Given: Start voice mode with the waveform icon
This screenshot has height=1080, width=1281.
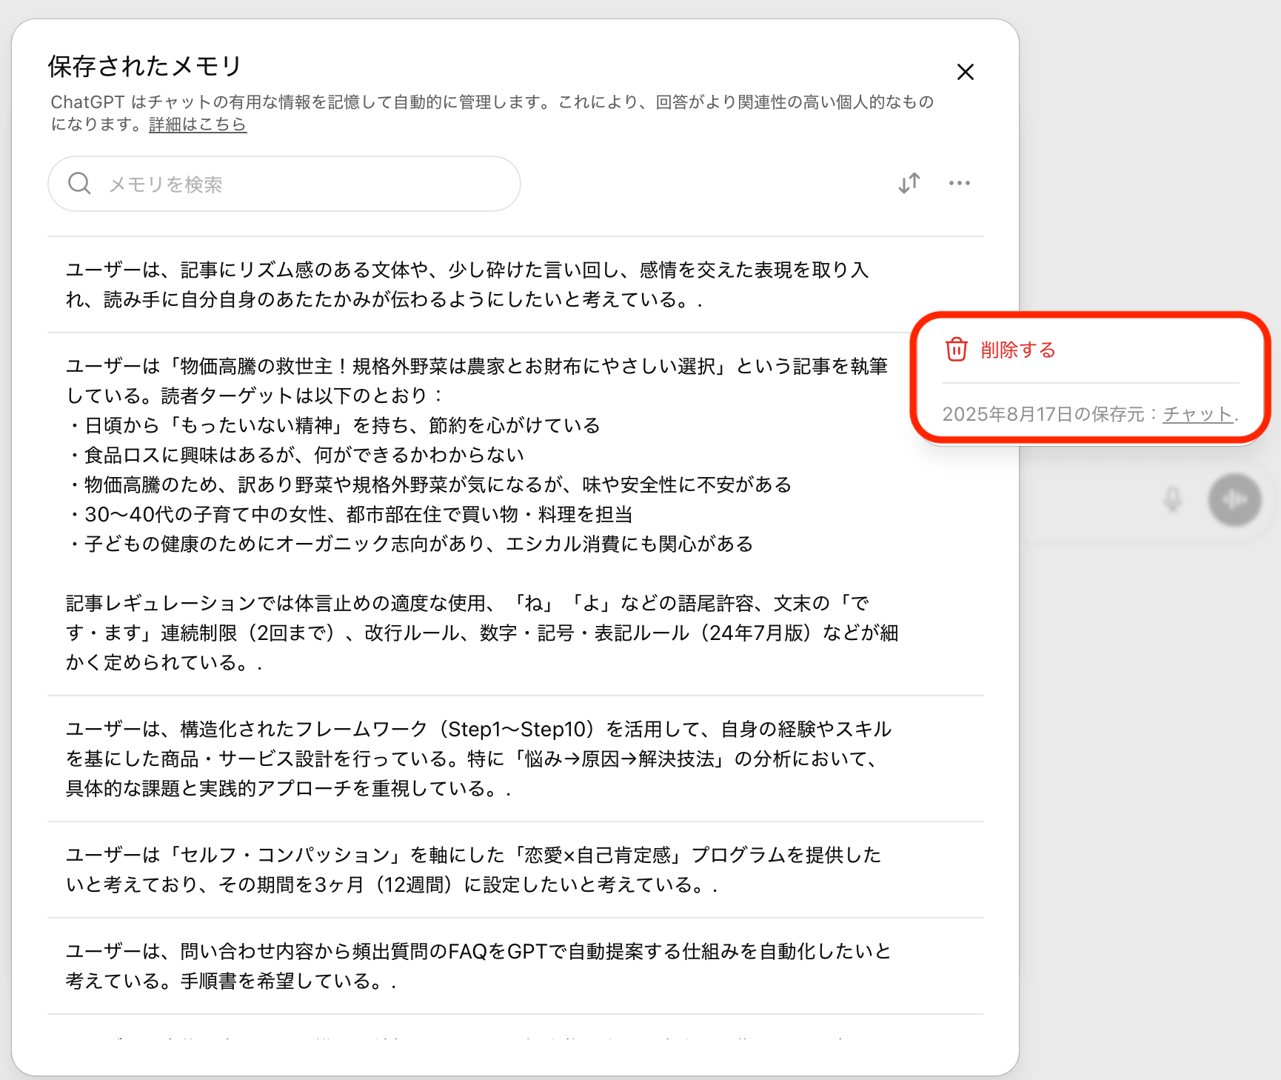Looking at the screenshot, I should 1234,500.
